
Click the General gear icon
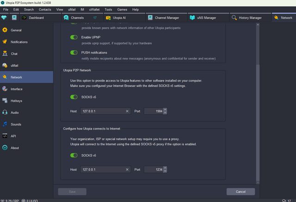pos(5,30)
